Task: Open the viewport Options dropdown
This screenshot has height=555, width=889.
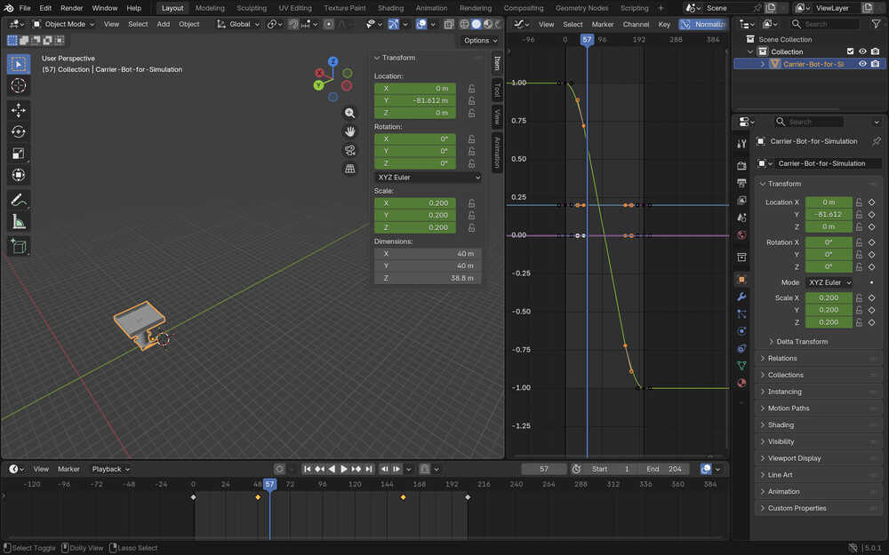Action: pyautogui.click(x=480, y=40)
